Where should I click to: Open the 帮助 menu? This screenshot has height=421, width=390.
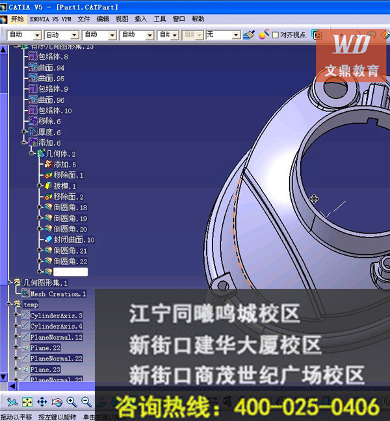pos(198,19)
